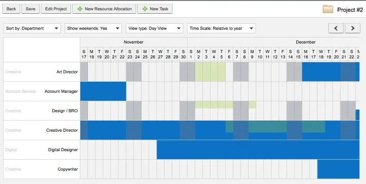The image size is (366, 184).
Task: Click the Back button
Action: [11, 9]
